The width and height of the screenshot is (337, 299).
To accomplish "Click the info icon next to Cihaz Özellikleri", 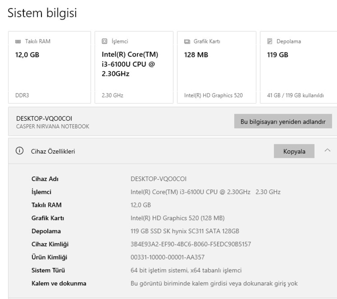I will 19,151.
